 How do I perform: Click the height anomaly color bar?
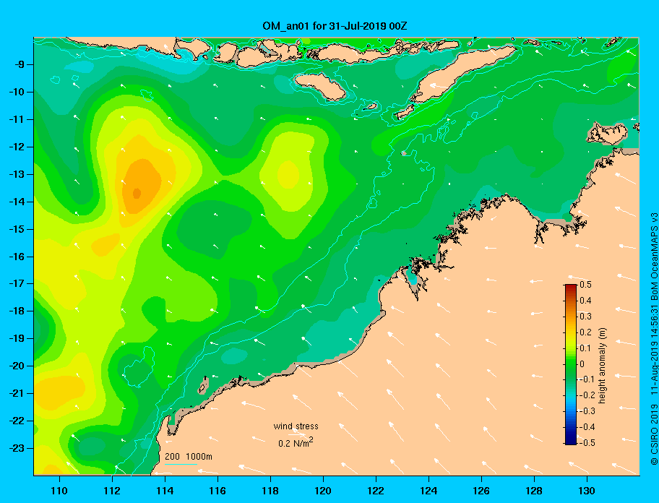tap(571, 364)
